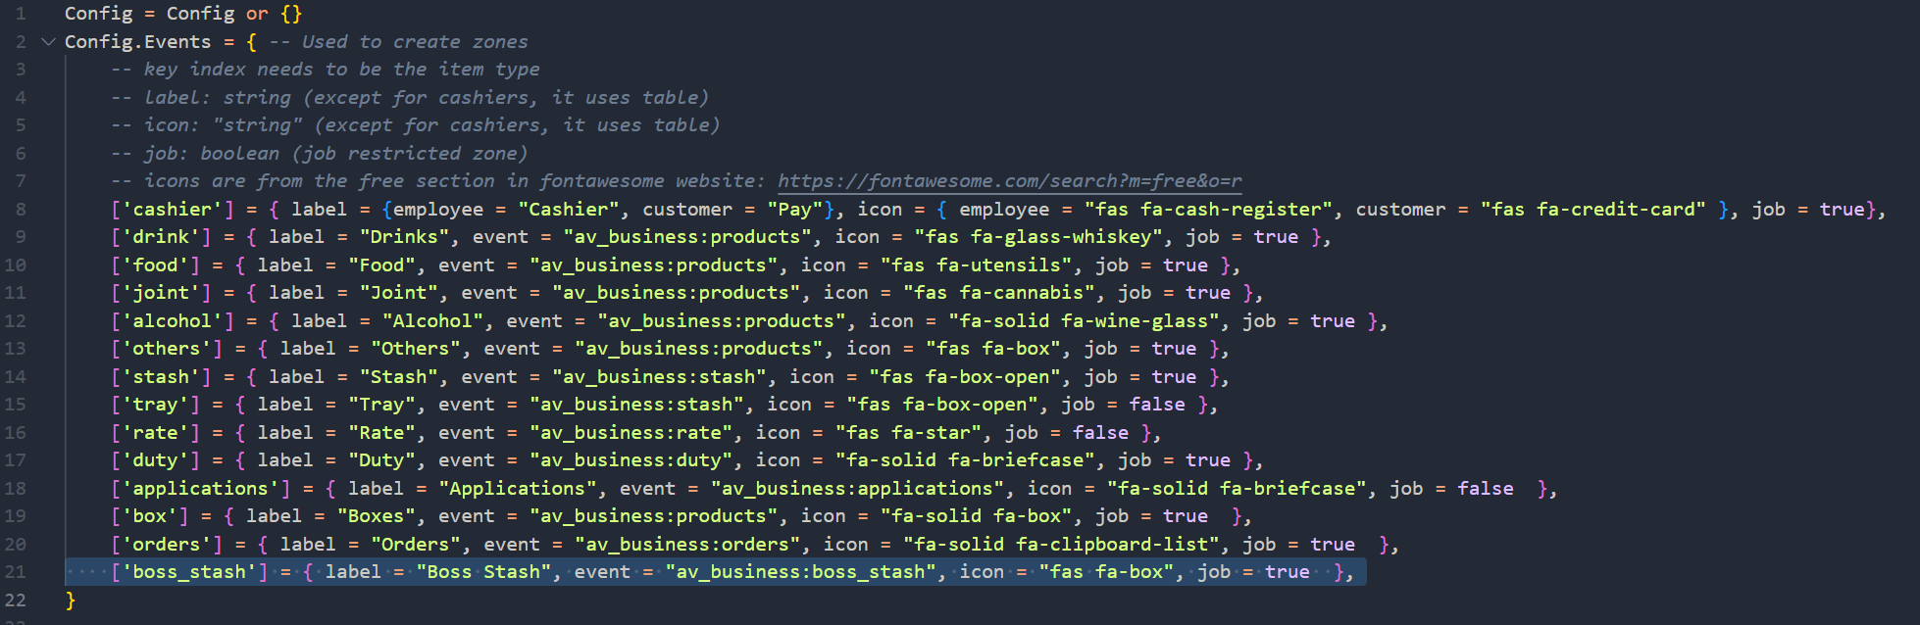This screenshot has width=1920, height=625.
Task: Place cursor on closing brace on line 22
Action: click(70, 601)
